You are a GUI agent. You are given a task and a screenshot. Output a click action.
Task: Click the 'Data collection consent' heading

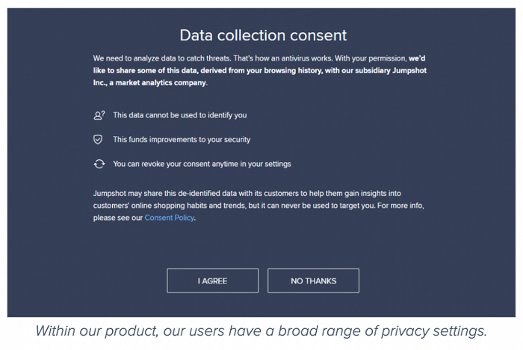point(263,34)
